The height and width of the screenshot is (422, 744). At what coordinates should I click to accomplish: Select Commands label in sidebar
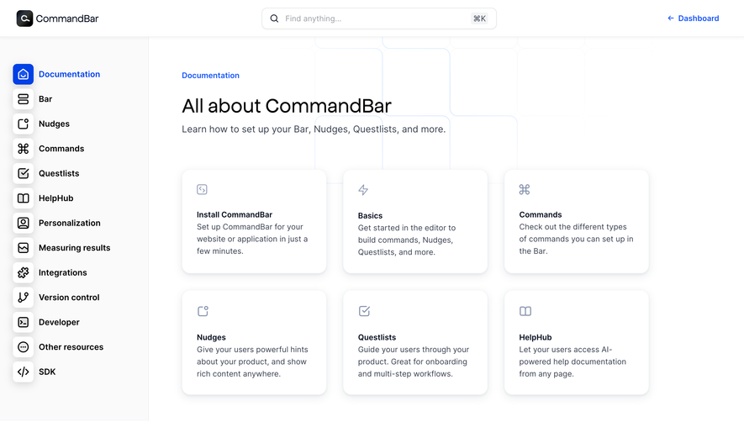tap(61, 149)
